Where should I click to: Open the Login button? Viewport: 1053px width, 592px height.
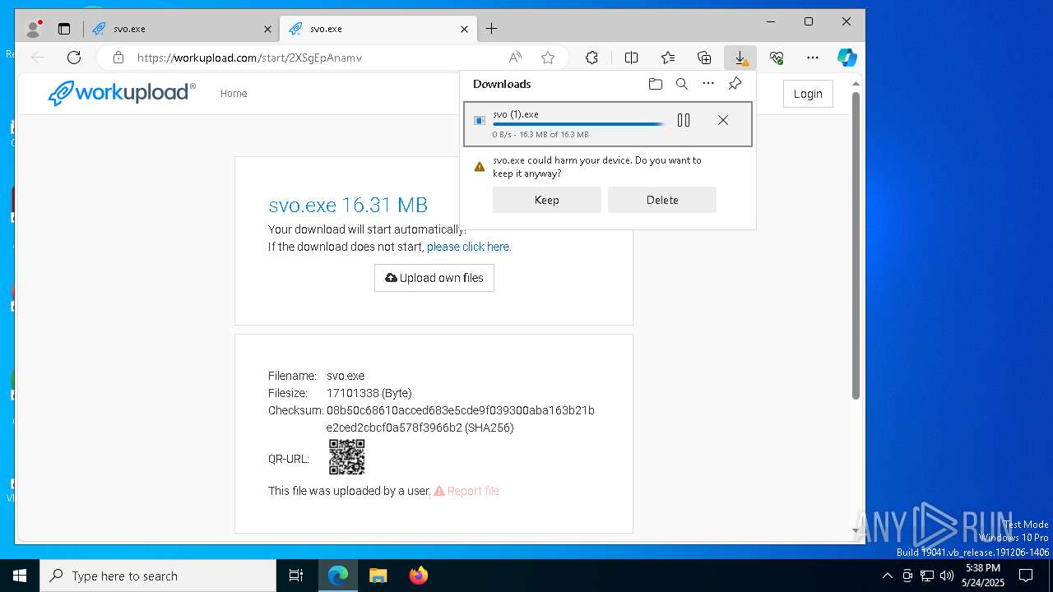click(x=808, y=94)
